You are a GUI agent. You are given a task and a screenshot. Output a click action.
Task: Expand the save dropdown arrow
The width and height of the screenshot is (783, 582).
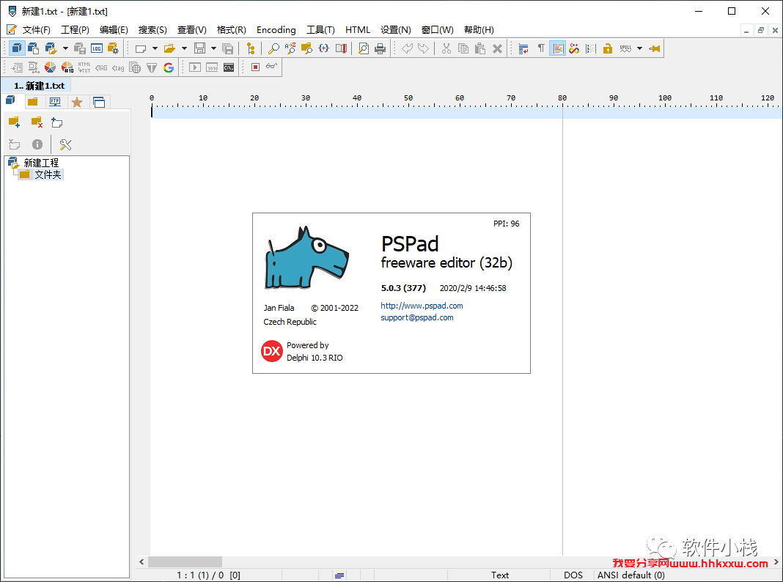pos(213,48)
